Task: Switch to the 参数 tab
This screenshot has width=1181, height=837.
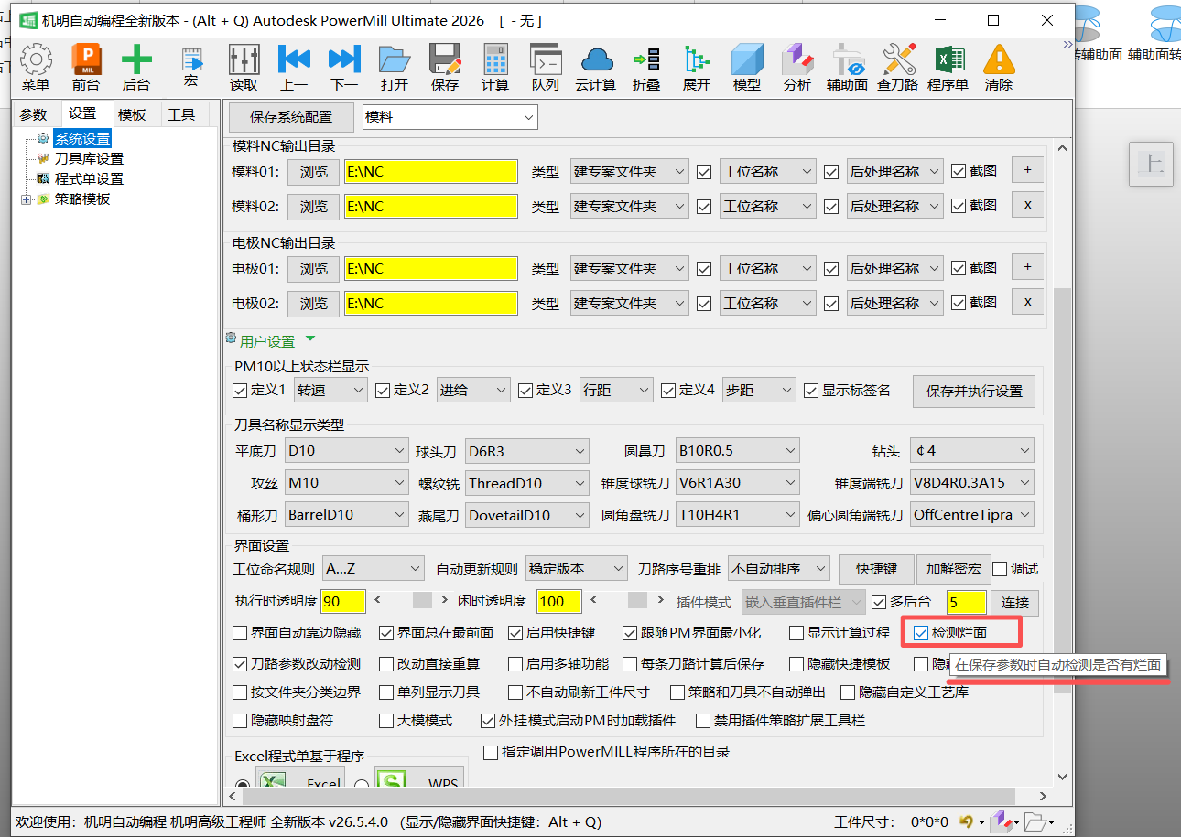Action: [33, 114]
